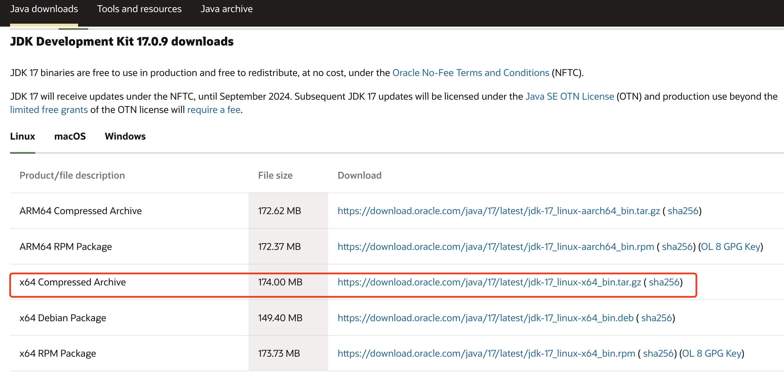Select the macOS platform tab
784x391 pixels.
point(70,136)
